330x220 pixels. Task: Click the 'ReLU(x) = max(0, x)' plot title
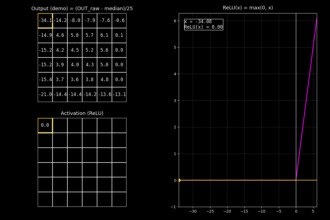[x=248, y=8]
